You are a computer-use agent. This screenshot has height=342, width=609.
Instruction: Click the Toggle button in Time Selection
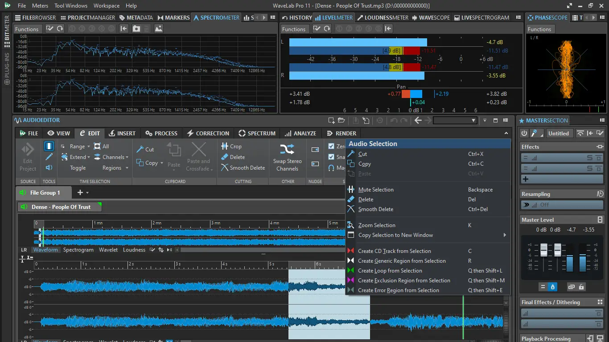point(78,168)
